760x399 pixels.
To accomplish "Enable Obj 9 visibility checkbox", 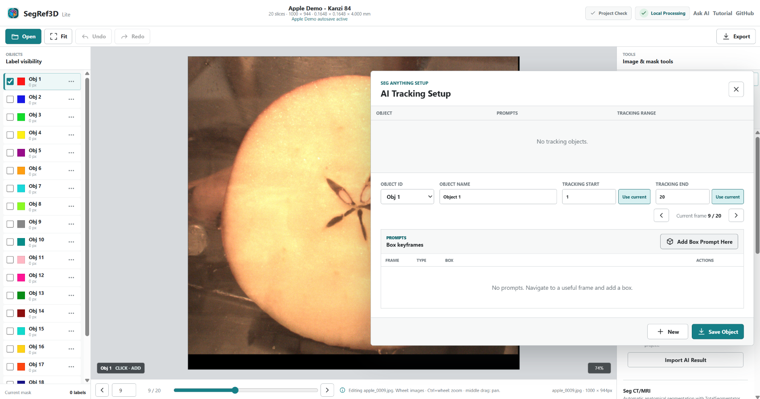I will point(10,224).
